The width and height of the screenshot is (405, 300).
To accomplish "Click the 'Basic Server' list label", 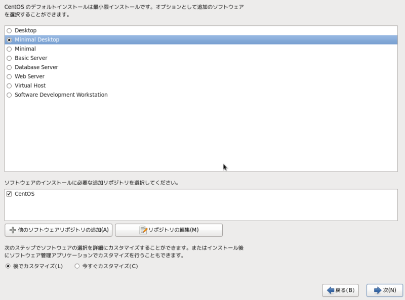I will click(x=31, y=58).
